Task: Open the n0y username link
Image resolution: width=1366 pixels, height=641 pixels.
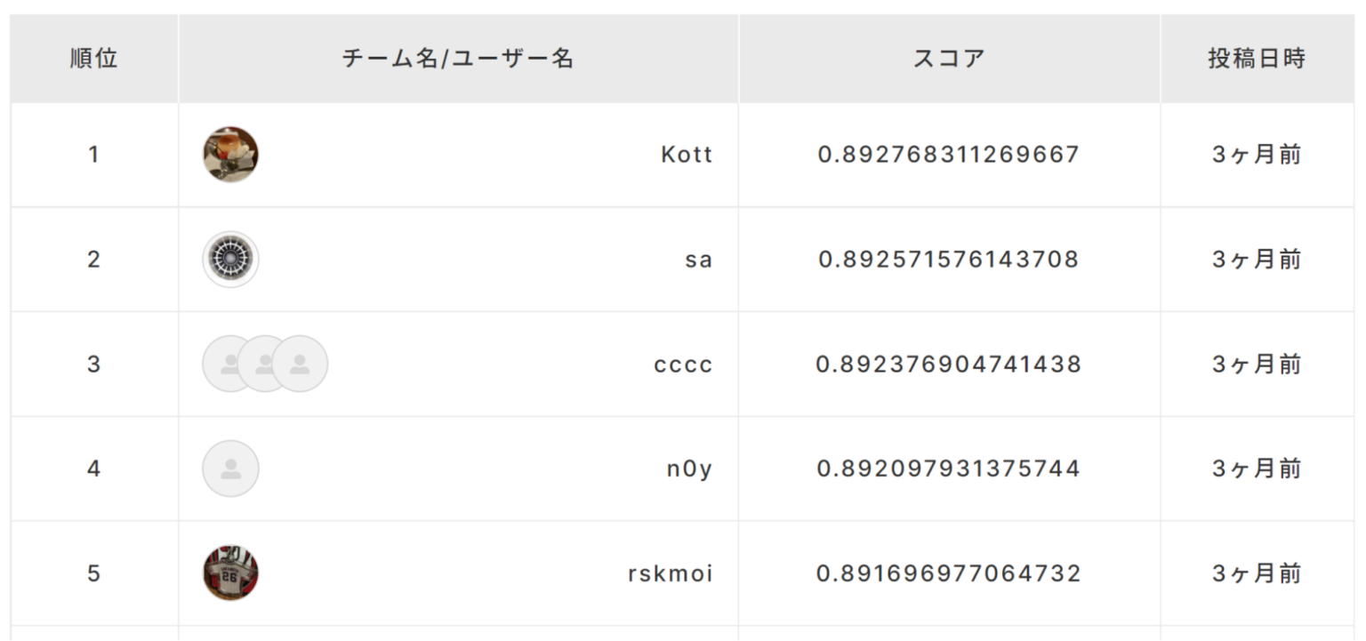Action: [690, 469]
